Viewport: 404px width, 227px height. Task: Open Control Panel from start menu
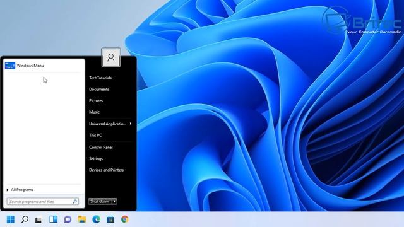(101, 147)
